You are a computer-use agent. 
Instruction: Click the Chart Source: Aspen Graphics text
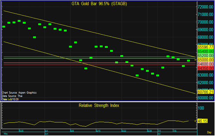[19, 92]
